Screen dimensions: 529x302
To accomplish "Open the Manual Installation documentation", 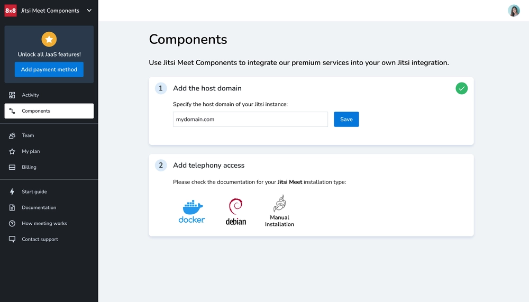I will 279,211.
